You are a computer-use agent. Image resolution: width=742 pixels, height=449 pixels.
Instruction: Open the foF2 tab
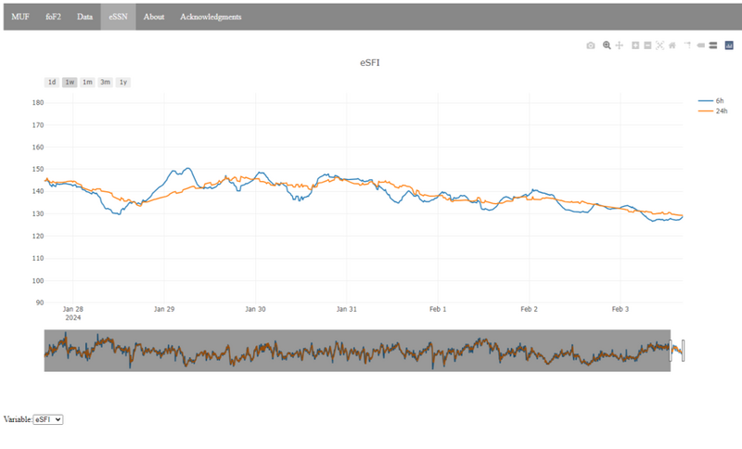click(x=53, y=17)
